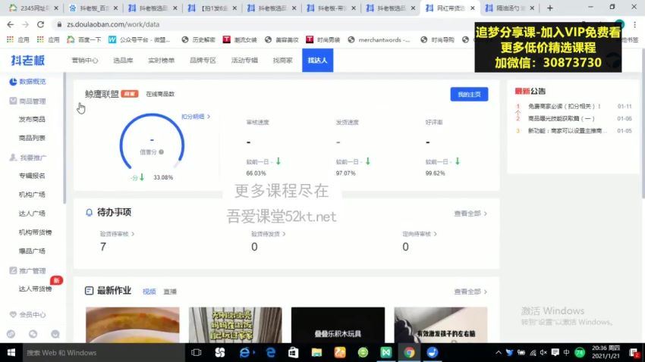Select 活动专辑 in top navigation
Image resolution: width=645 pixels, height=362 pixels.
244,61
